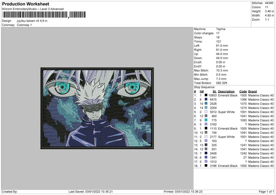Click the Colors value '11'
This screenshot has height=195, width=276.
266,7
